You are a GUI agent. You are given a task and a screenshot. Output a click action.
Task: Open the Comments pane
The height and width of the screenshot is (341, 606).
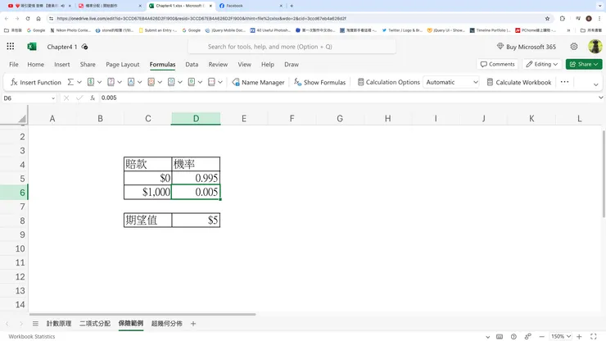[x=497, y=64]
